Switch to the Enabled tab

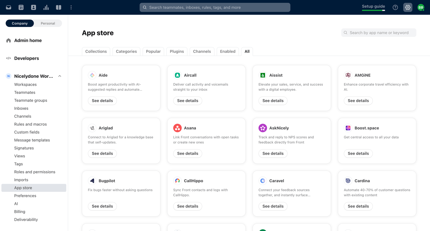click(x=228, y=51)
